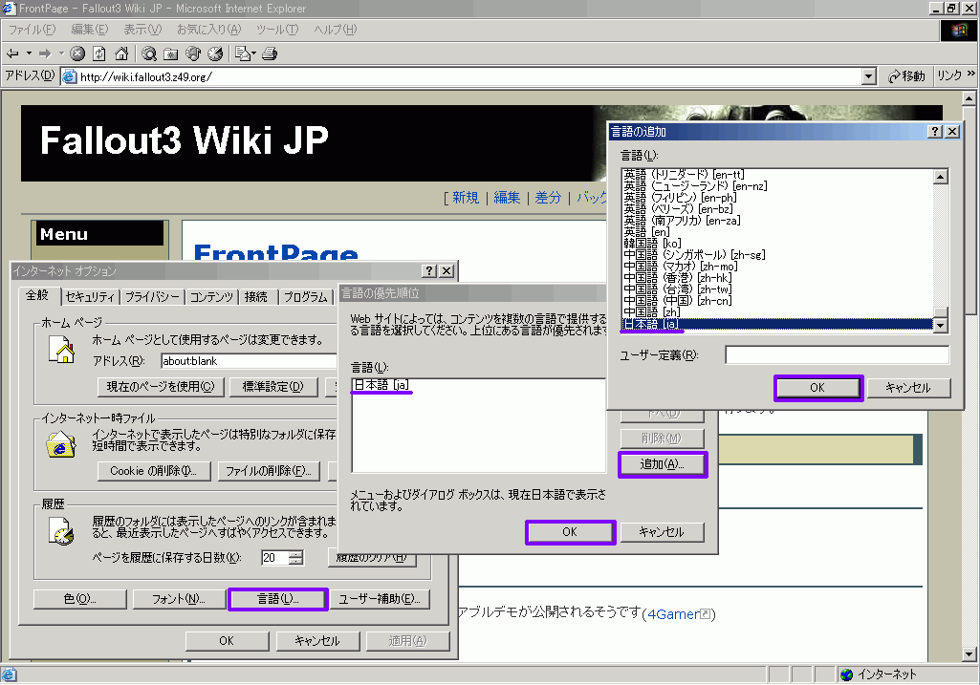Click the Refresh page toolbar icon
Image resolution: width=980 pixels, height=685 pixels.
pyautogui.click(x=99, y=54)
